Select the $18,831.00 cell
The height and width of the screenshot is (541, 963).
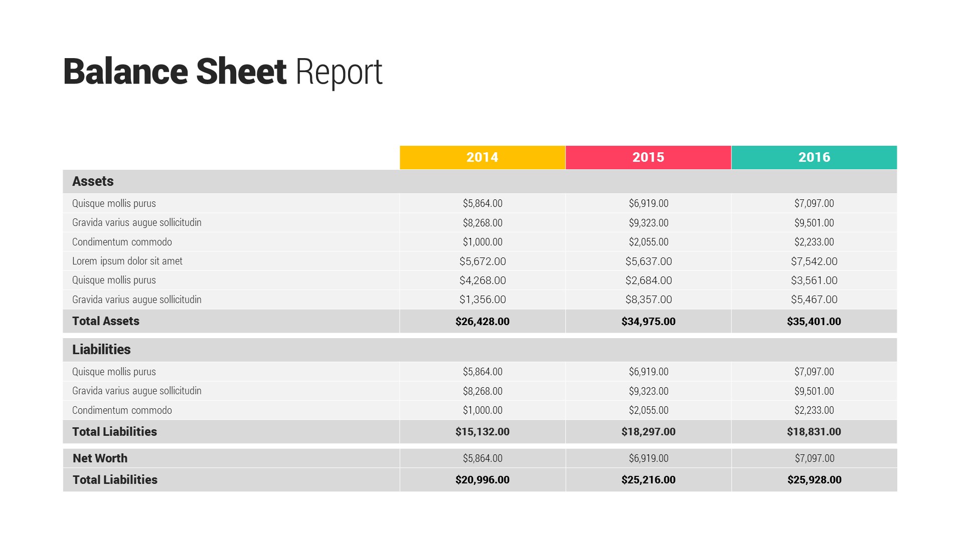(x=814, y=432)
